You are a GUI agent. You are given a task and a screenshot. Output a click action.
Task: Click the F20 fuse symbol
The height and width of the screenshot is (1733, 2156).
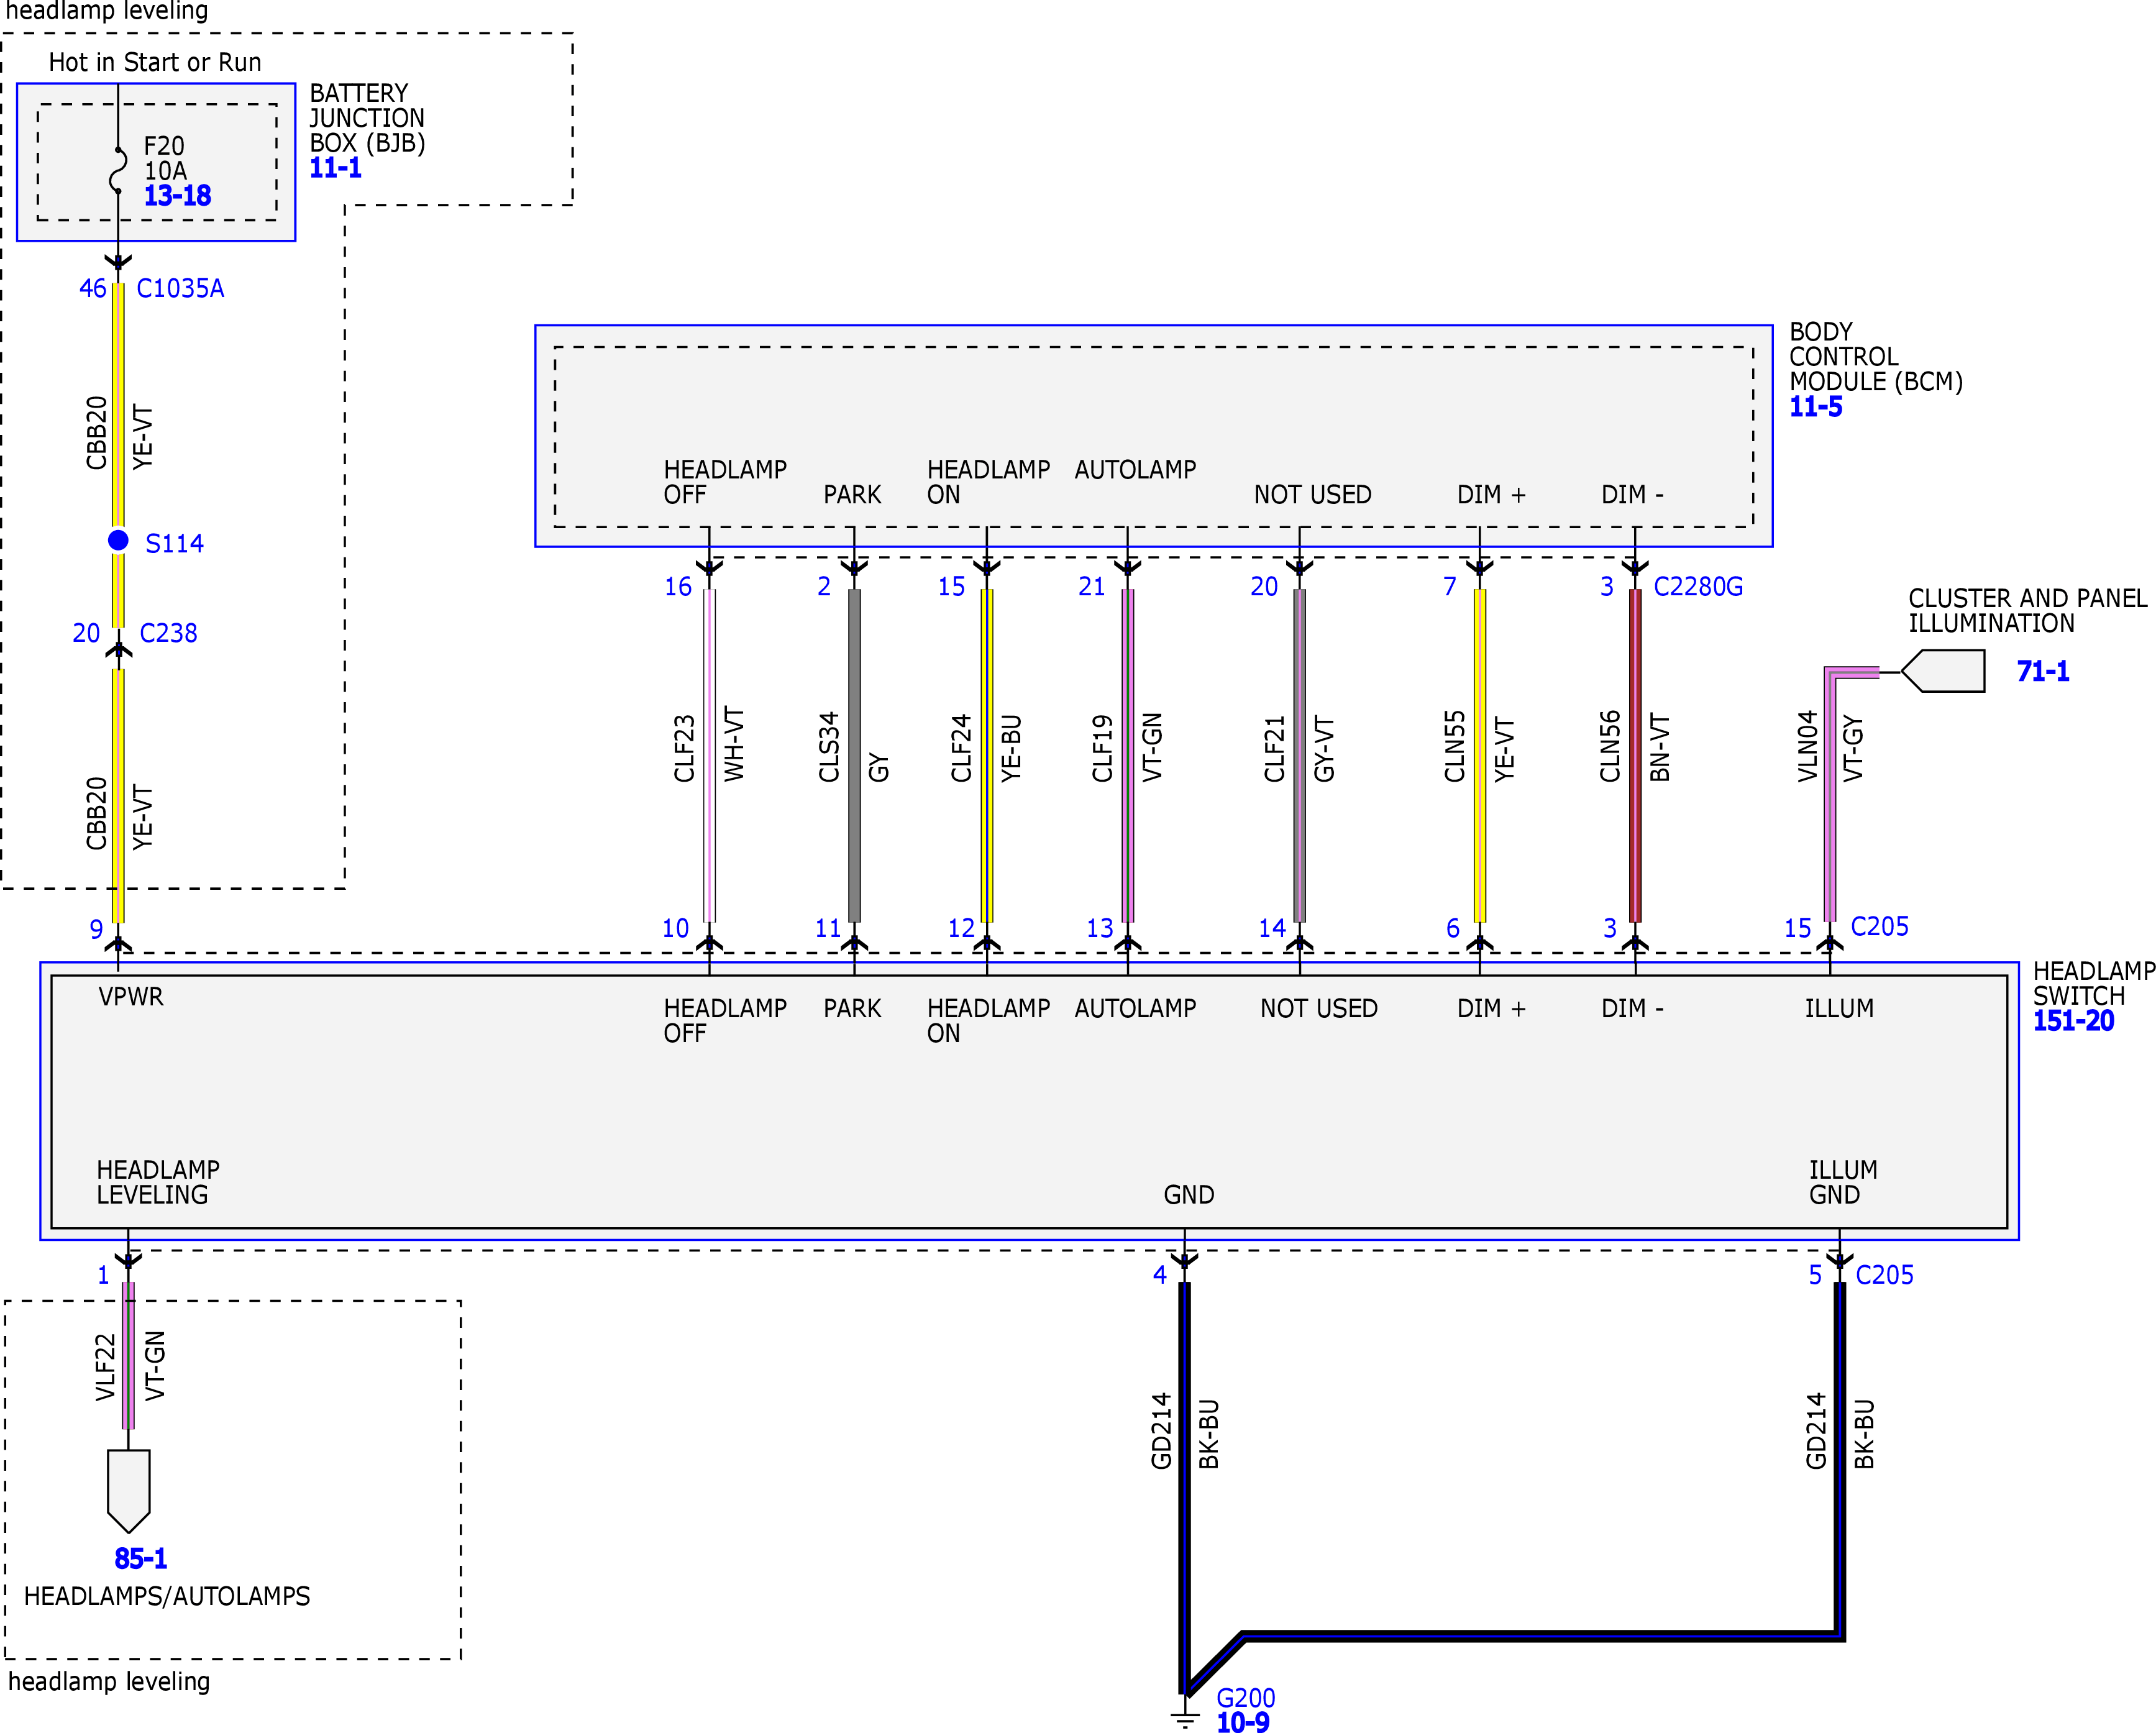pos(118,170)
